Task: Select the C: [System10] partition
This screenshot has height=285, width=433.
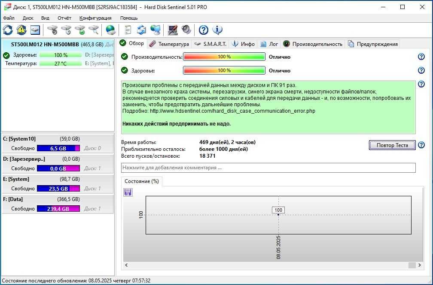Action: (58, 143)
